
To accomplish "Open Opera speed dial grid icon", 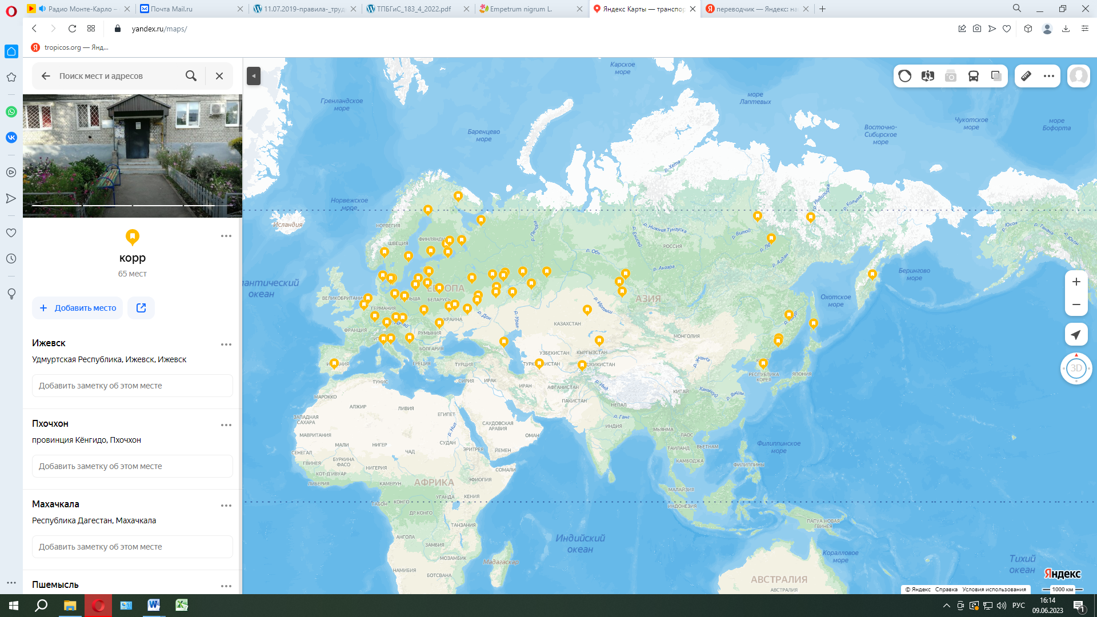I will click(91, 29).
